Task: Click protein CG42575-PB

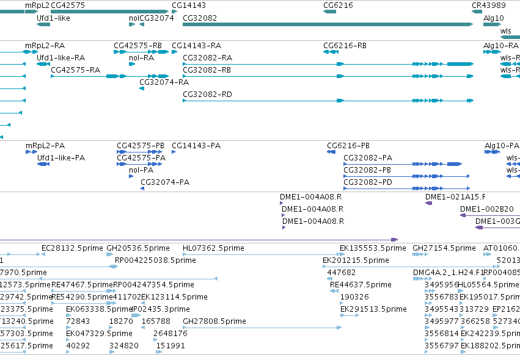Action: pyautogui.click(x=139, y=152)
